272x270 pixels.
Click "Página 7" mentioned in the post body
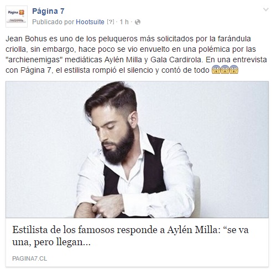point(35,70)
